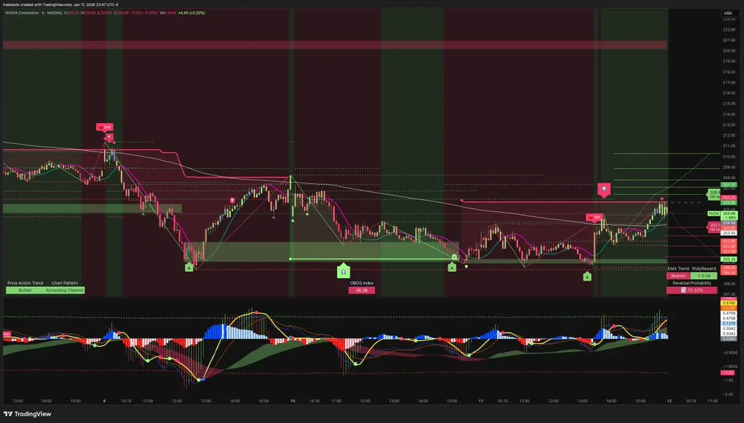Open the USD currency selector
The height and width of the screenshot is (423, 744).
pos(727,12)
